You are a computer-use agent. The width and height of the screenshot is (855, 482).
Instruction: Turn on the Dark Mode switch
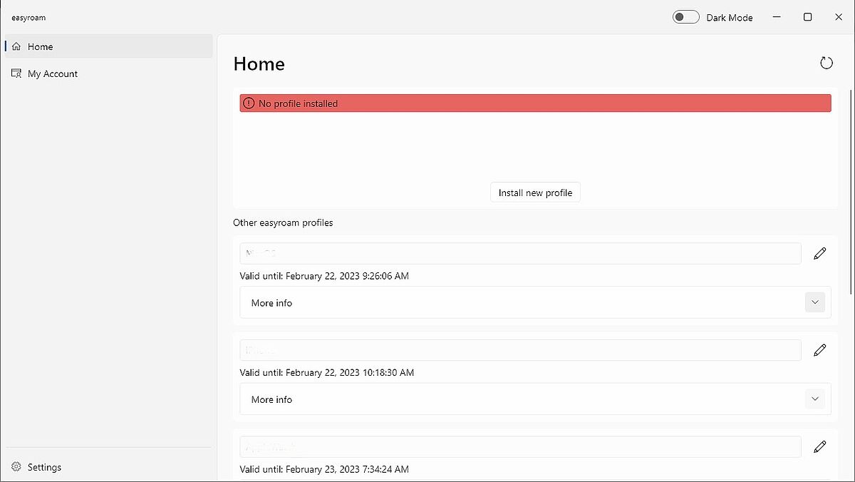685,17
